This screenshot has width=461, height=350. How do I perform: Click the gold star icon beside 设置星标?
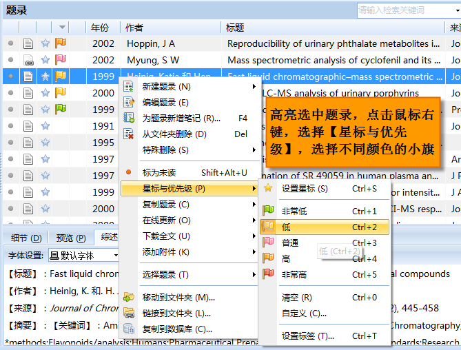[x=268, y=188]
